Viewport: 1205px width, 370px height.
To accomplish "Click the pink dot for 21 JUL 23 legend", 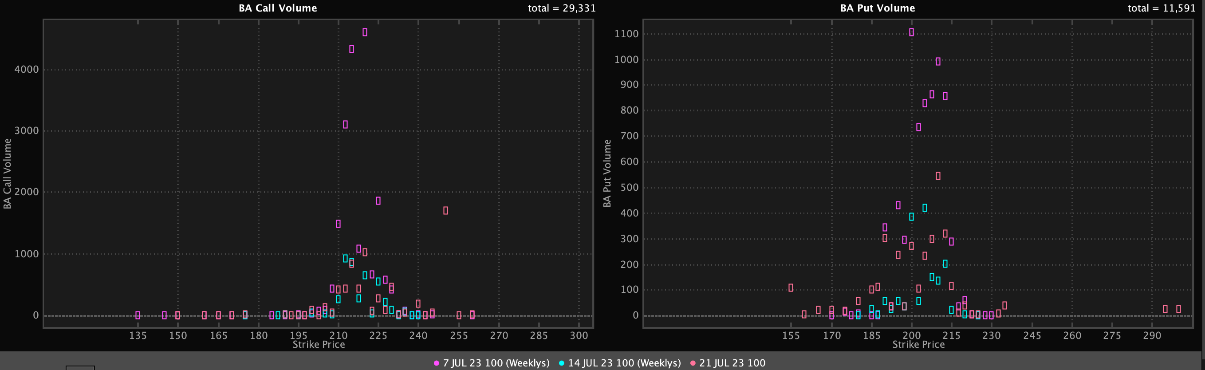I will tap(693, 363).
